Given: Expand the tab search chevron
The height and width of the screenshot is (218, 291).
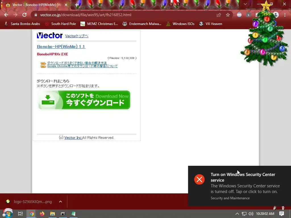Looking at the screenshot, I should 245,4.
